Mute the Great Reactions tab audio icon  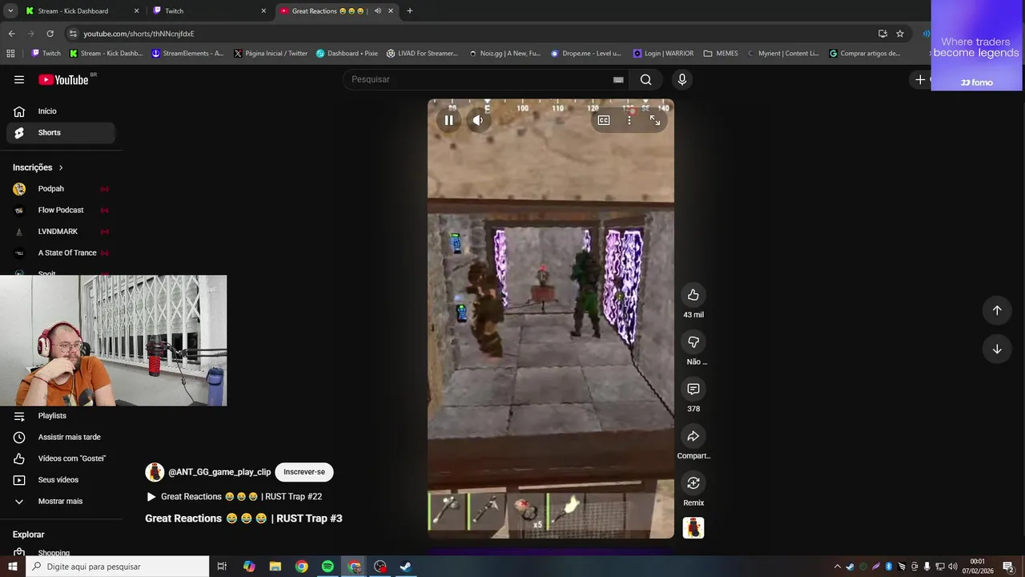pos(378,11)
